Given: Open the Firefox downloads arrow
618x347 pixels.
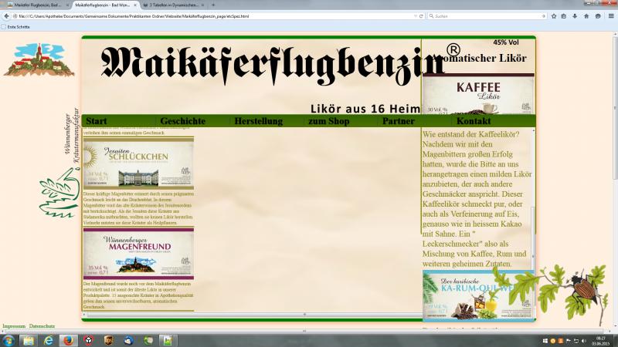Looking at the screenshot, I should tap(576, 15).
